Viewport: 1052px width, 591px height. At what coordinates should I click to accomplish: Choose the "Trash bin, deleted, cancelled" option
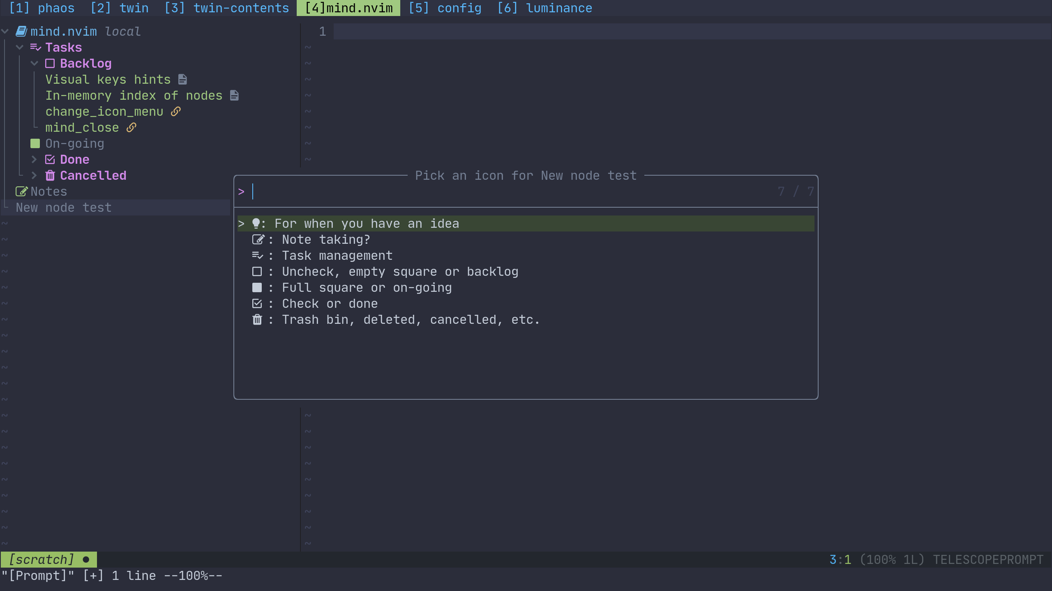(x=257, y=319)
